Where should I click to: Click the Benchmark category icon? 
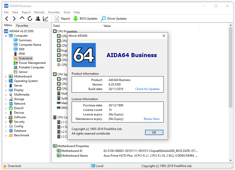[x=11, y=135]
